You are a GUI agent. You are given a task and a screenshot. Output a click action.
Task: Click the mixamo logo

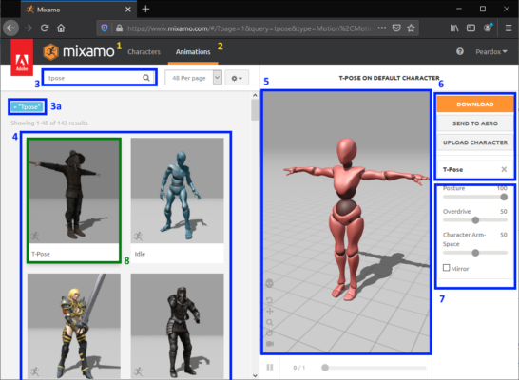point(79,51)
